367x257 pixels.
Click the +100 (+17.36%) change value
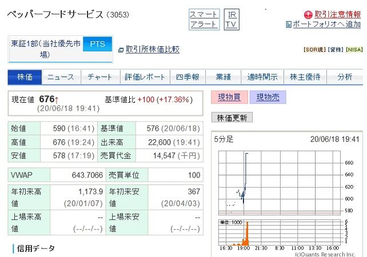[x=165, y=99]
